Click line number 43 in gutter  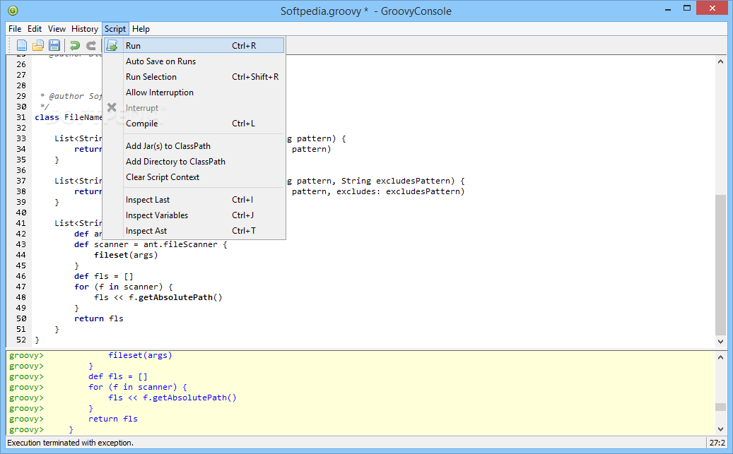(21, 244)
